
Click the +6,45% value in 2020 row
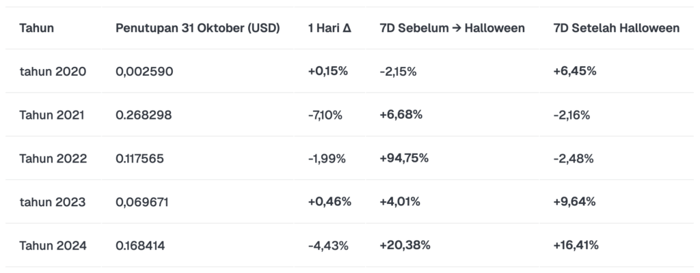(574, 71)
